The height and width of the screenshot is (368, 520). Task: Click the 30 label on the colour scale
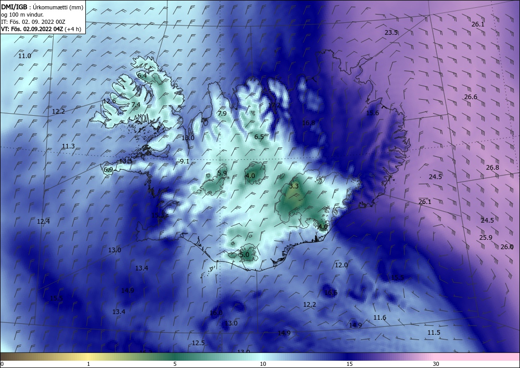pyautogui.click(x=436, y=364)
